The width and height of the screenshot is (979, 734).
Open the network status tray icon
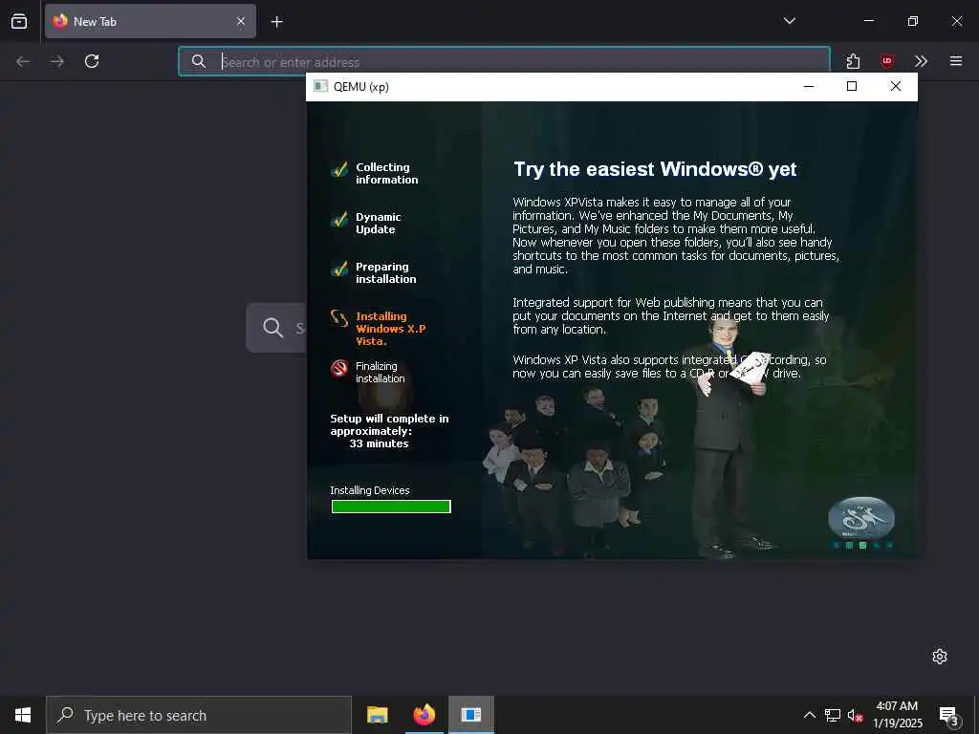(x=833, y=715)
